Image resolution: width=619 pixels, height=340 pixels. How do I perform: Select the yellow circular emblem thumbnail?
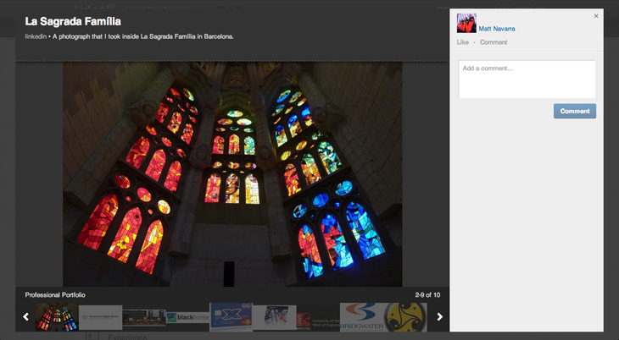pos(405,317)
